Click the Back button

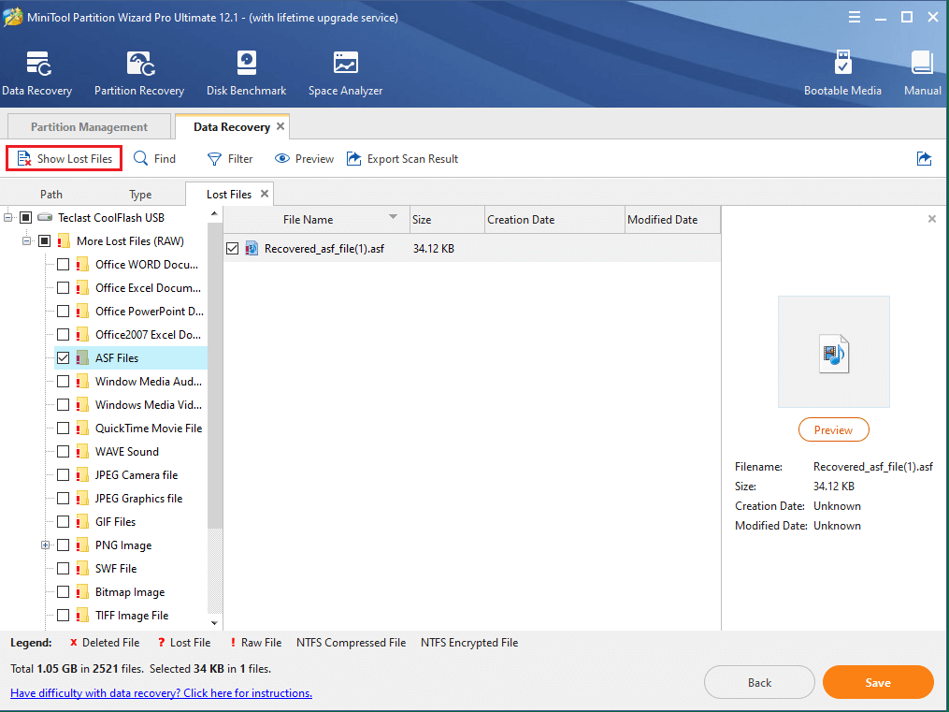tap(759, 682)
